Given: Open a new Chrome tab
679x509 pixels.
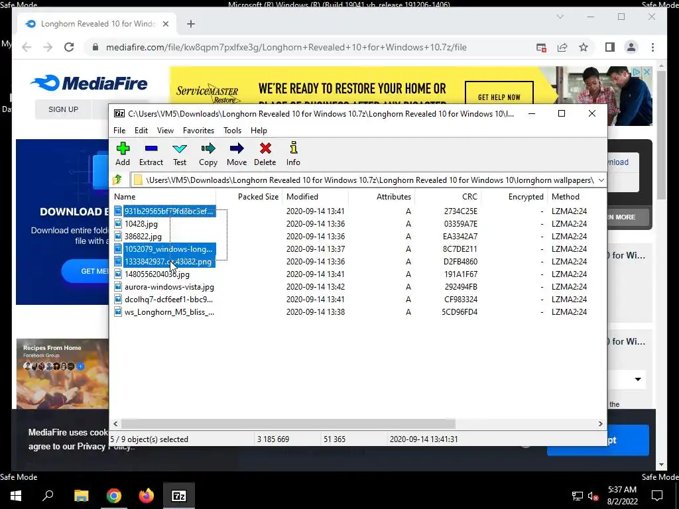Looking at the screenshot, I should (191, 24).
